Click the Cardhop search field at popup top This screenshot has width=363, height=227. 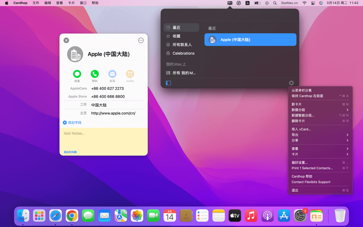click(230, 15)
